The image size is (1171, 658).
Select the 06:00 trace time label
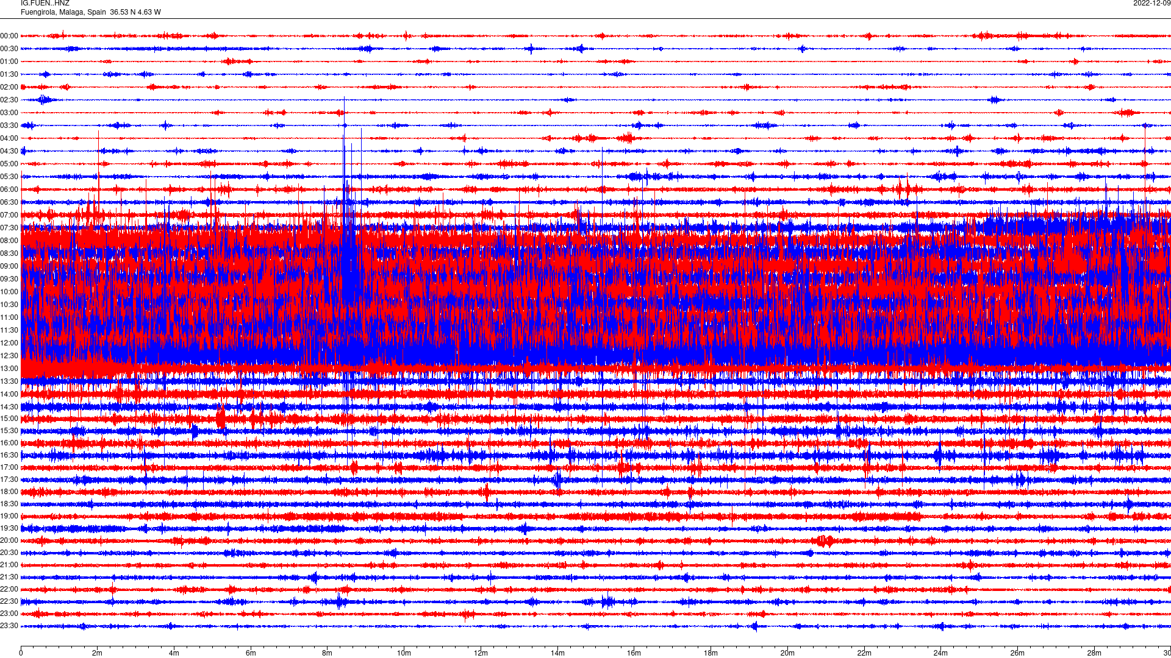point(9,189)
